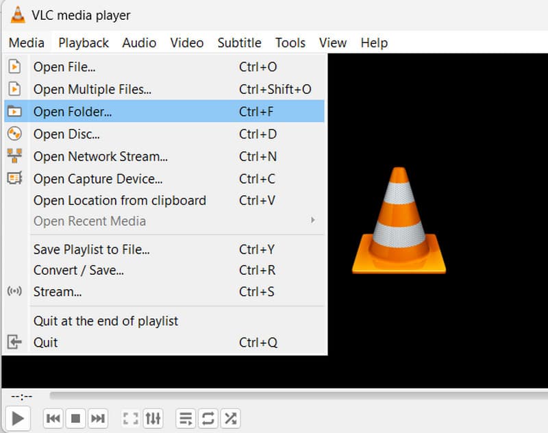Choose Save Playlist to File... entry
This screenshot has width=548, height=433.
pos(164,249)
